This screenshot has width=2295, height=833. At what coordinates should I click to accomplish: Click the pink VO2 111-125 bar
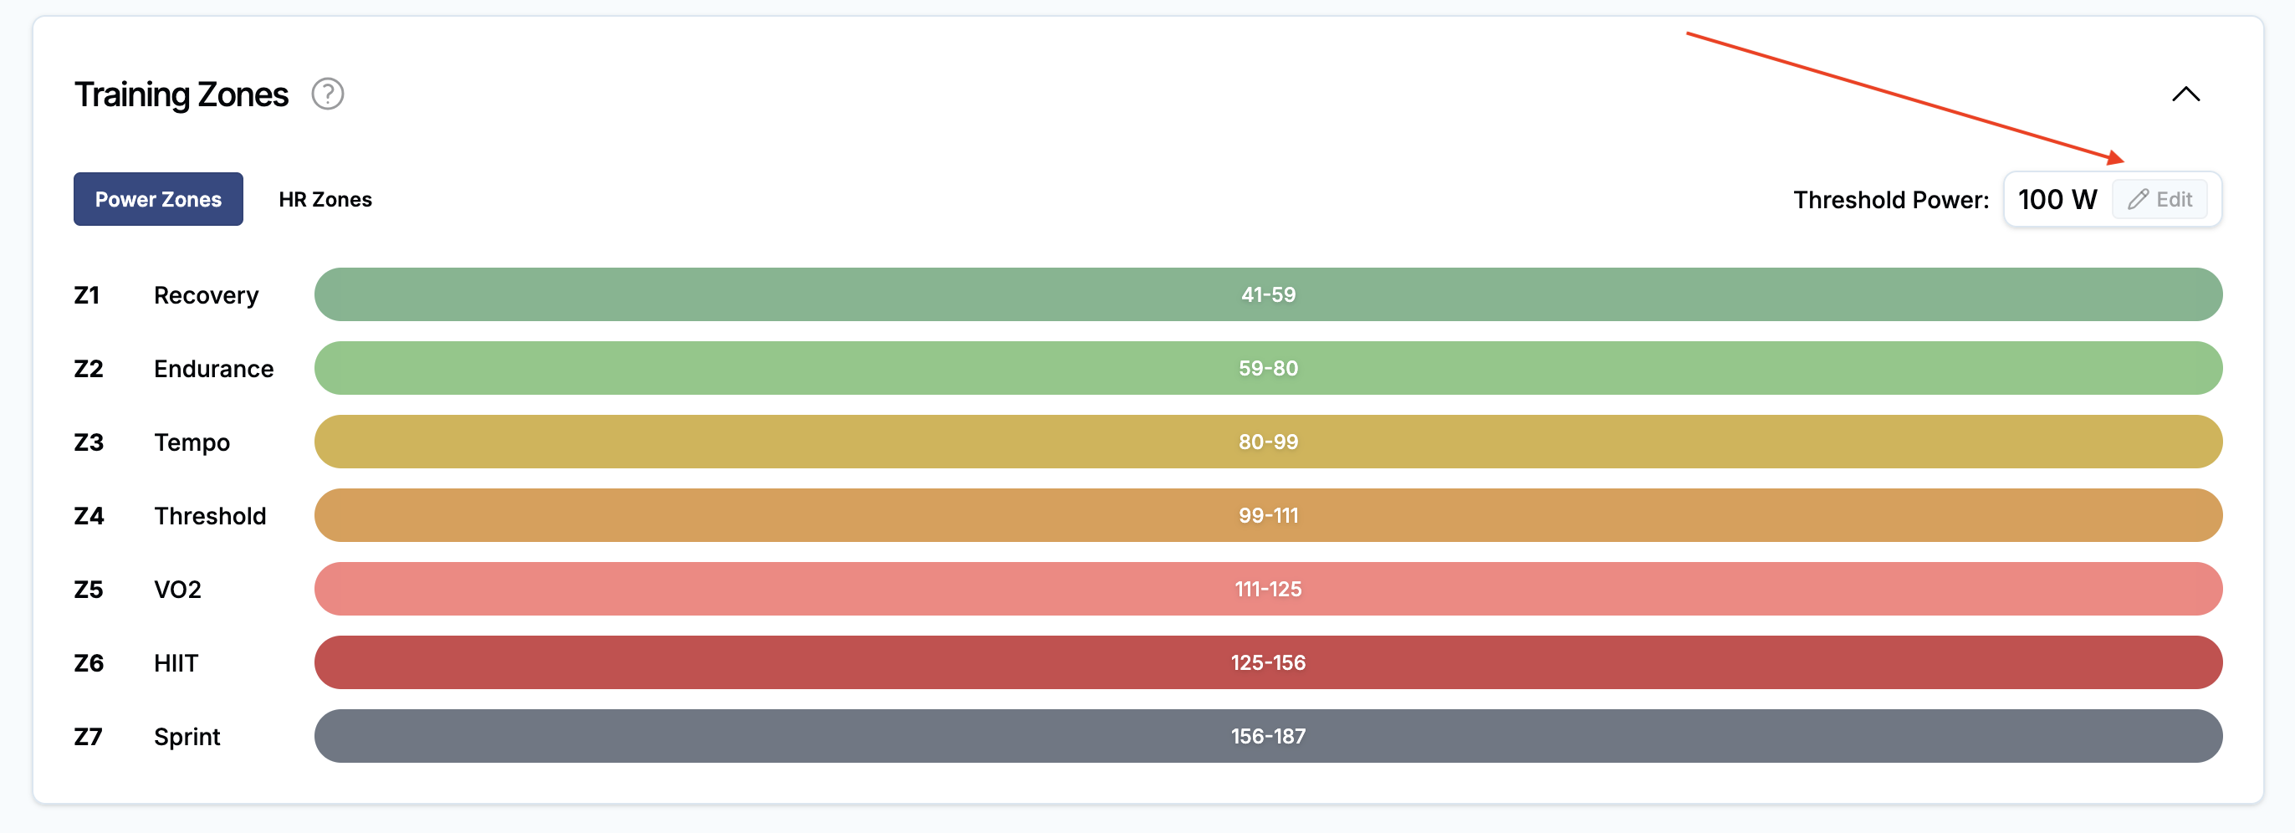coord(1268,589)
